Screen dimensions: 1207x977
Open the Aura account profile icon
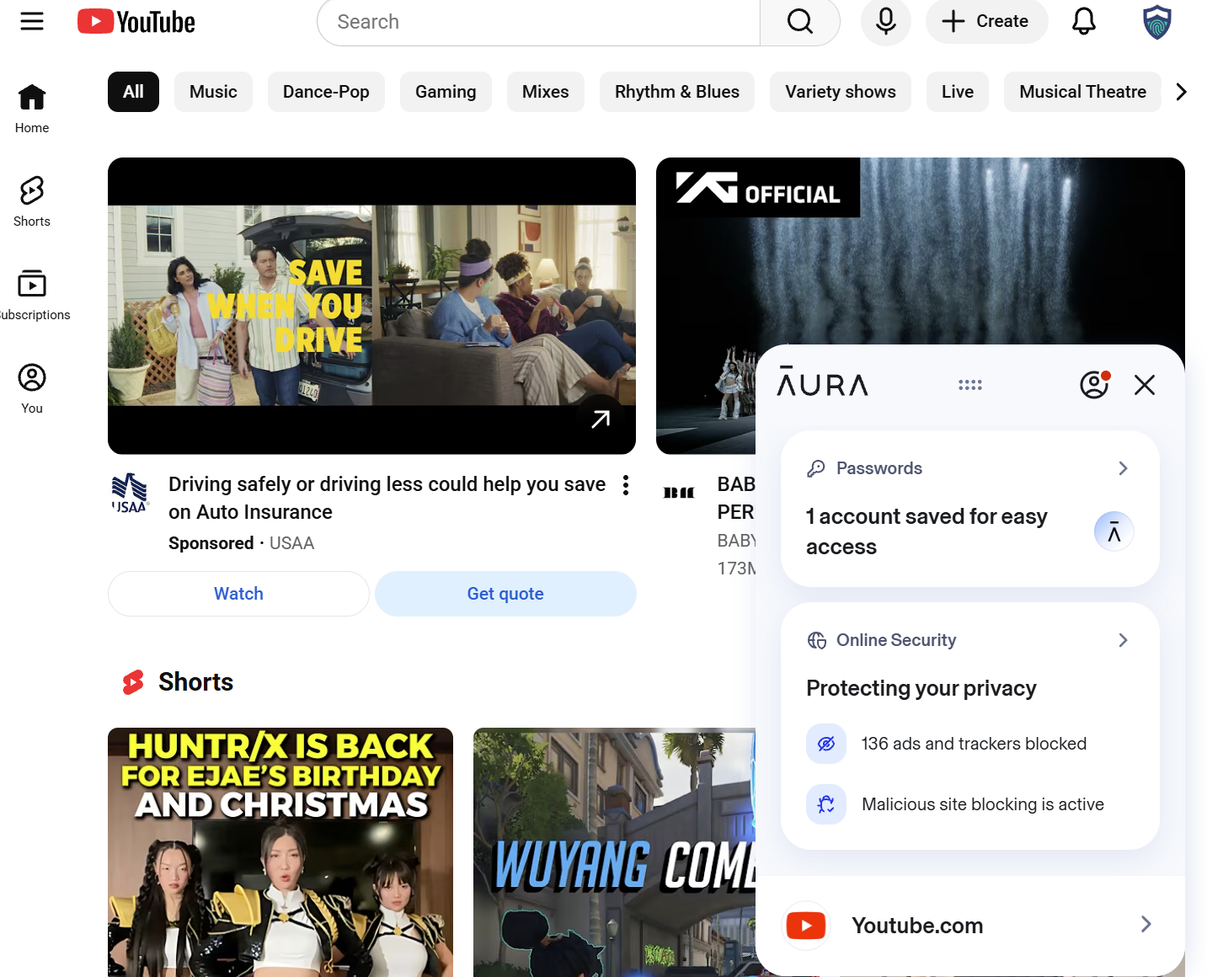[1093, 384]
